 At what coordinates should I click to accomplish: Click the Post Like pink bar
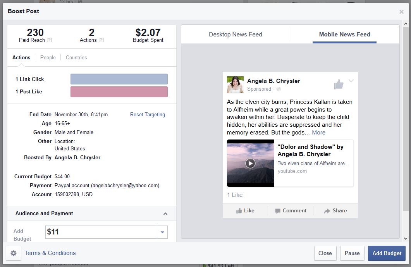(x=119, y=92)
